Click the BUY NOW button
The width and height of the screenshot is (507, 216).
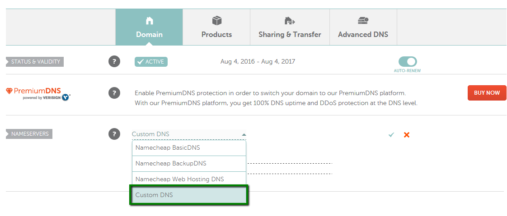coord(487,93)
